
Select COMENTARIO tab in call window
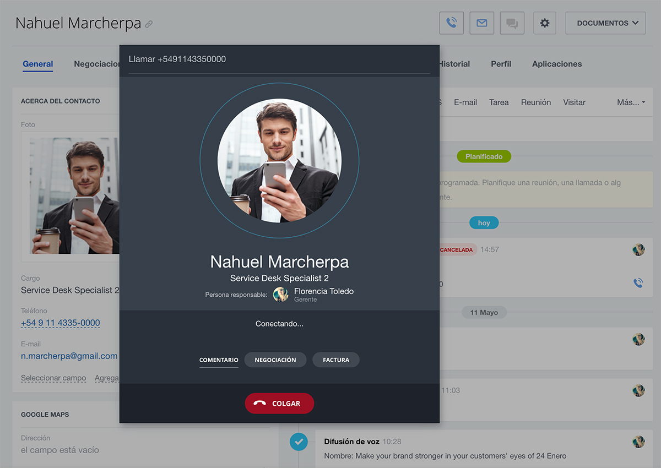(219, 360)
